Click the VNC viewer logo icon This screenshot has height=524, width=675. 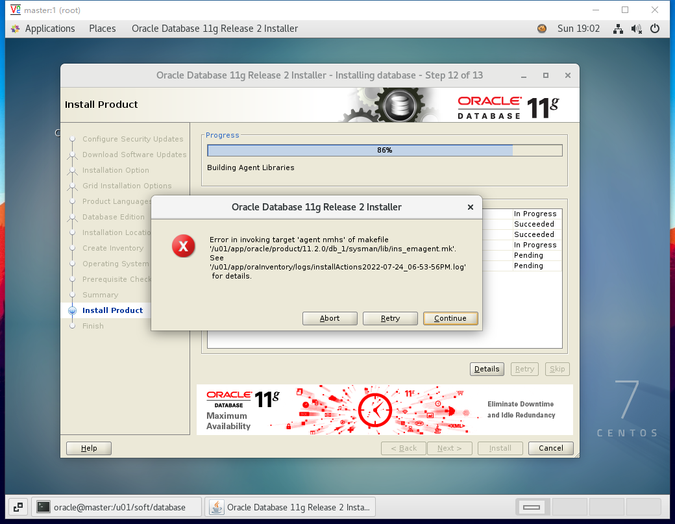(15, 10)
